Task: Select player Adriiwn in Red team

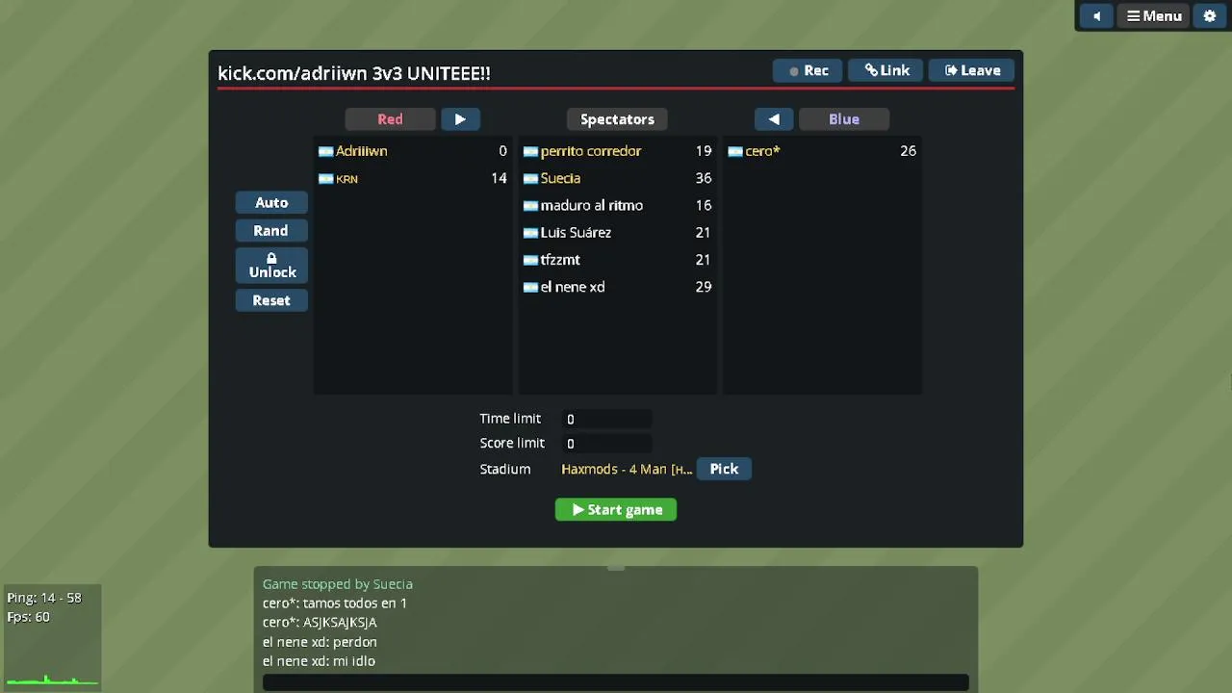Action: pos(413,151)
